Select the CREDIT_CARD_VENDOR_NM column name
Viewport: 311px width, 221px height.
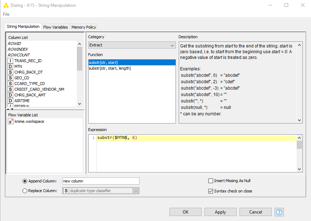coord(39,90)
